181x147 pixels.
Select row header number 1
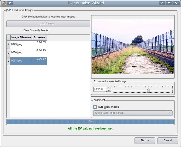(x=8, y=45)
